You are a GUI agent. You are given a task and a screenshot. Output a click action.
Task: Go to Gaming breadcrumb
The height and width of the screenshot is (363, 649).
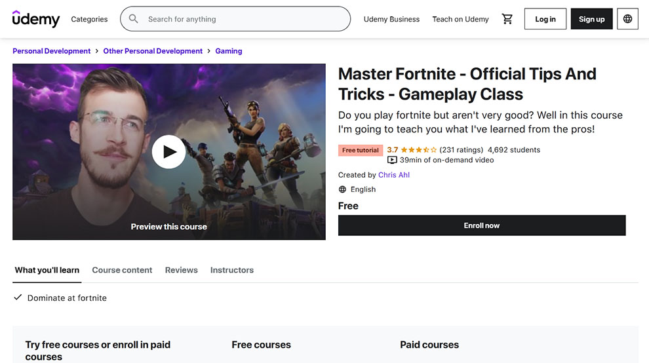(x=229, y=51)
